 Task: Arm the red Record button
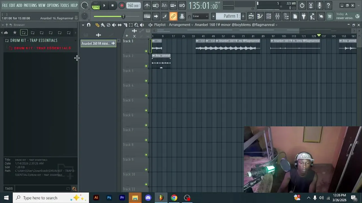coord(122,5)
